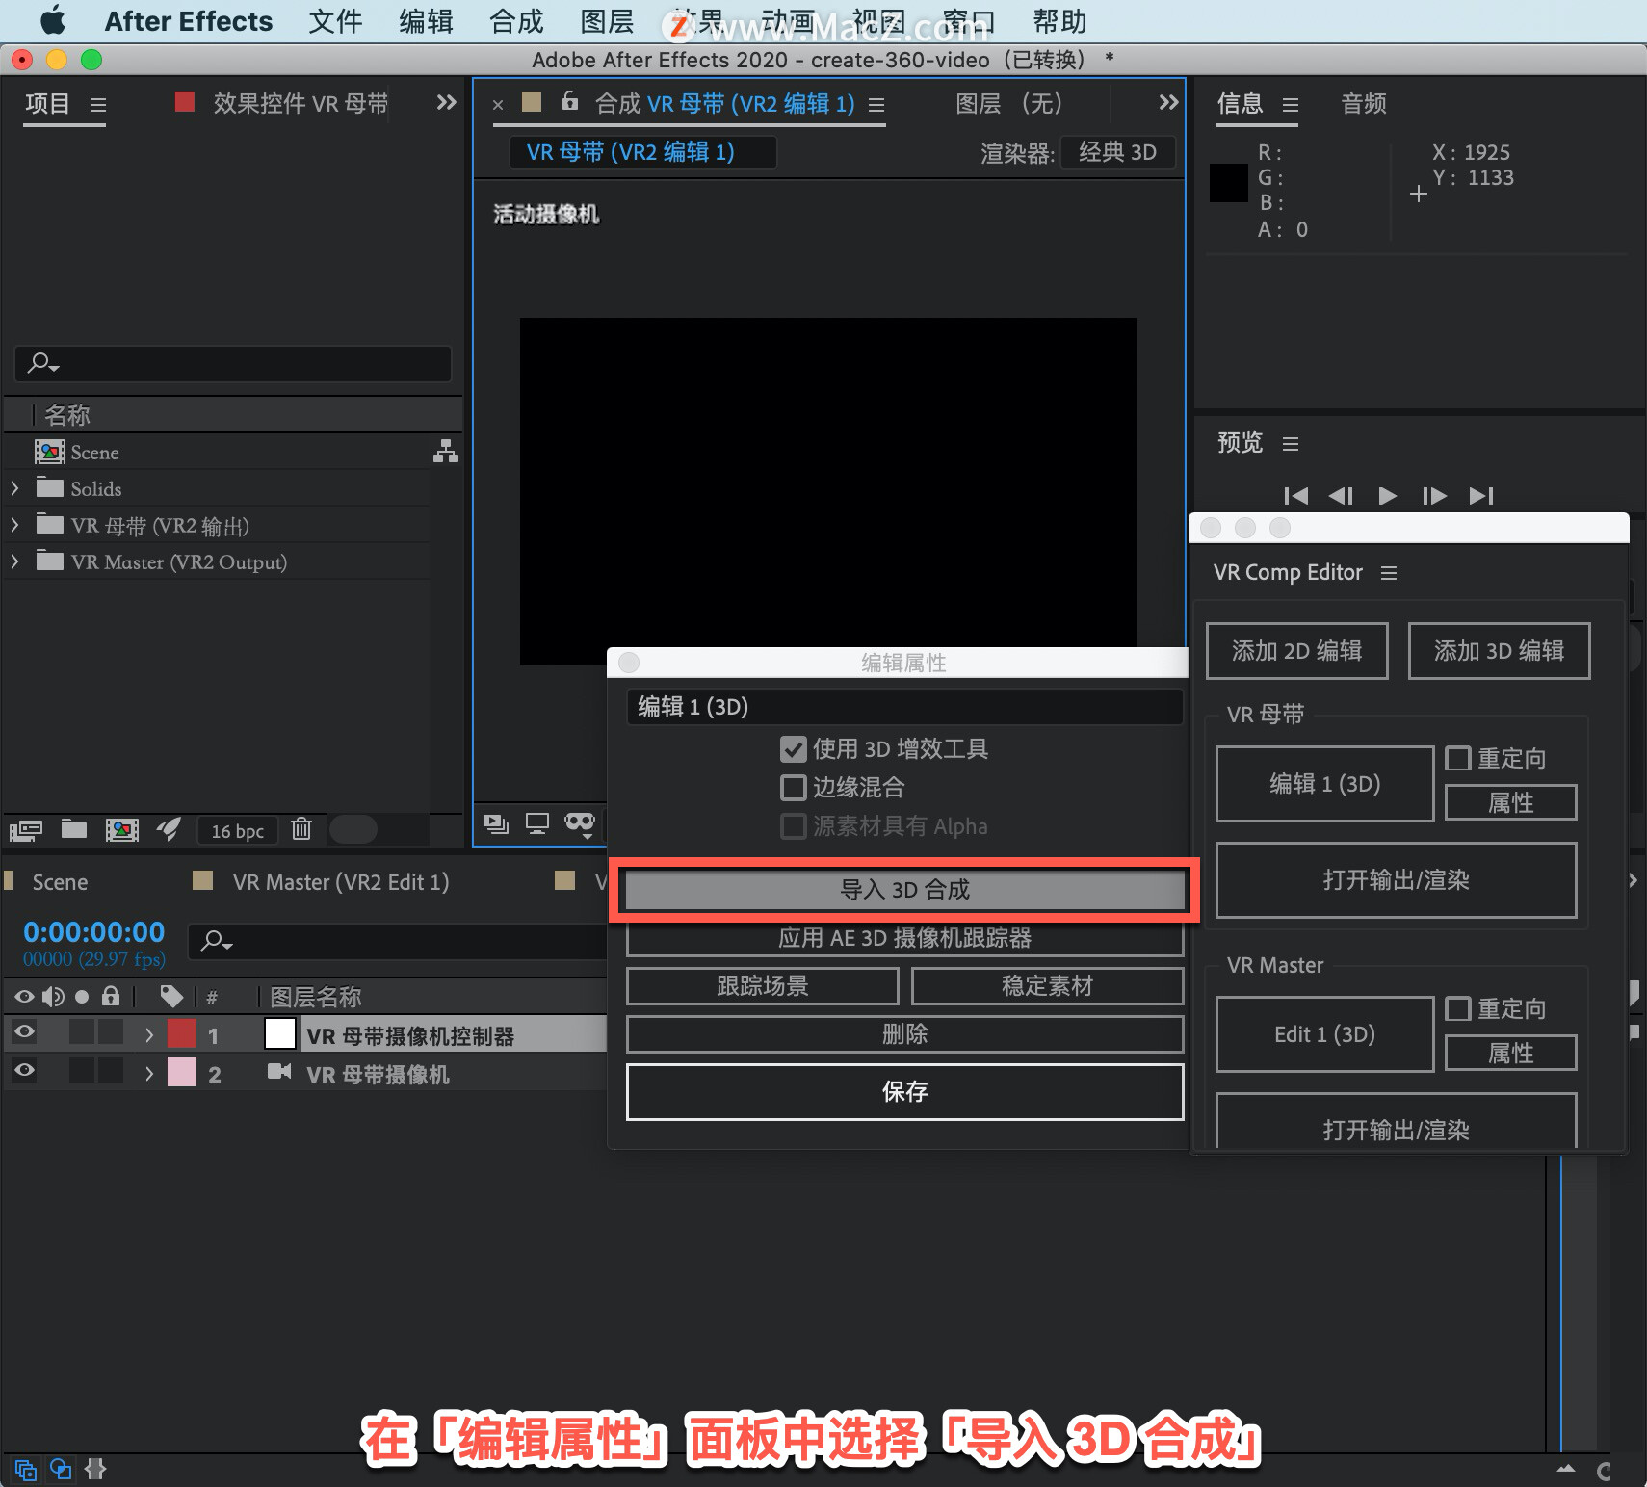
Task: Click the audio speaker column header
Action: click(53, 996)
